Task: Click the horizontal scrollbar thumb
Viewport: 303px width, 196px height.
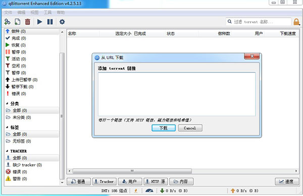Action: [x=132, y=171]
